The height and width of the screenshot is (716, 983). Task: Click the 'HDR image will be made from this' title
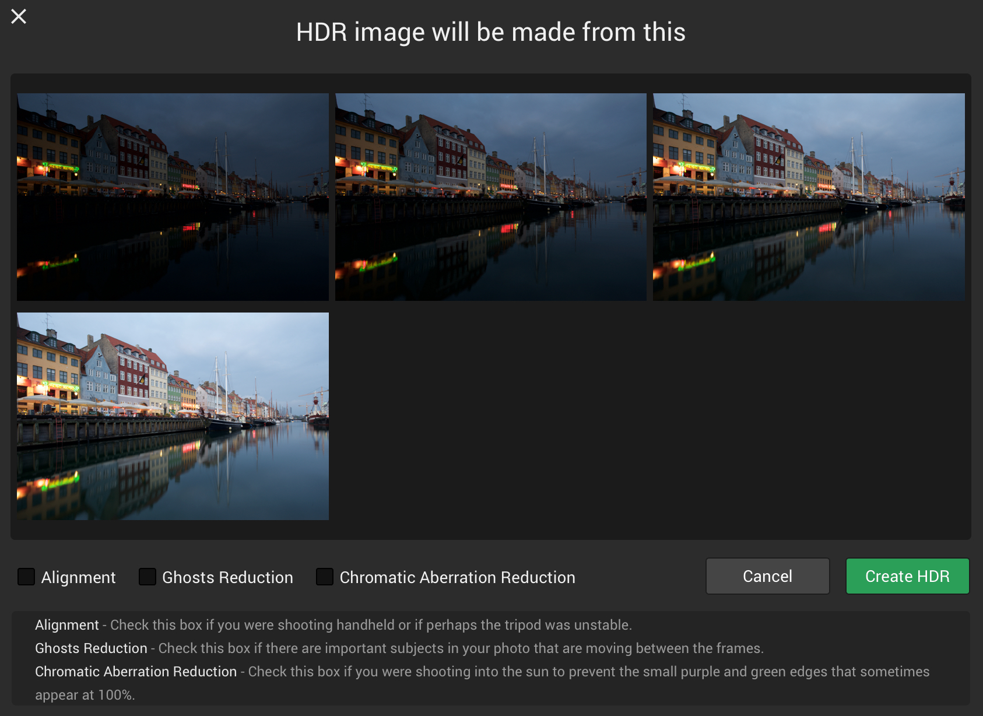tap(491, 32)
